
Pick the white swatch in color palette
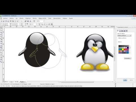[126, 48]
